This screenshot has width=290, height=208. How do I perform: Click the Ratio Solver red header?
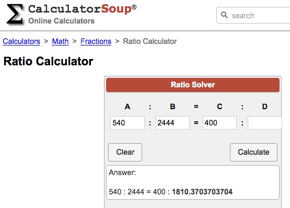pos(193,85)
